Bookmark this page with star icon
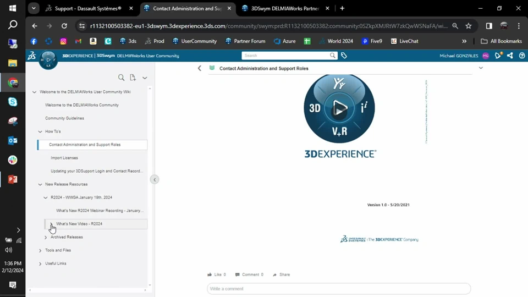Screen dimensions: 528x297 469,26
